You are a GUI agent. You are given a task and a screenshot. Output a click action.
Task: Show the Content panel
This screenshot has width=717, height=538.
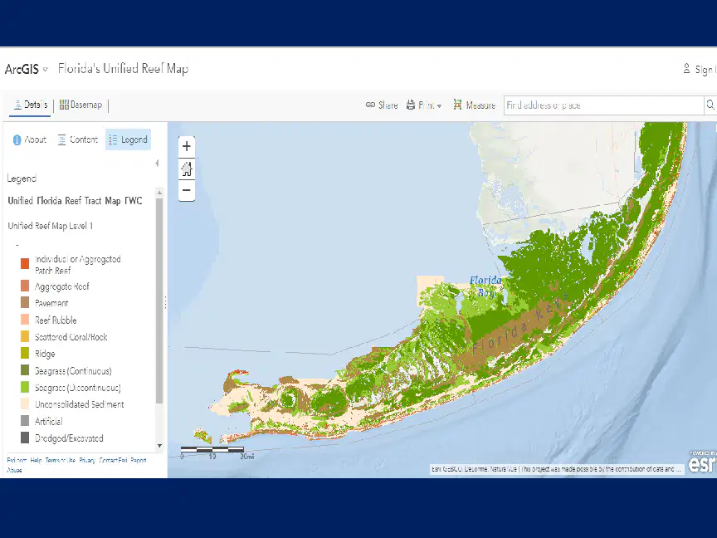(x=78, y=139)
